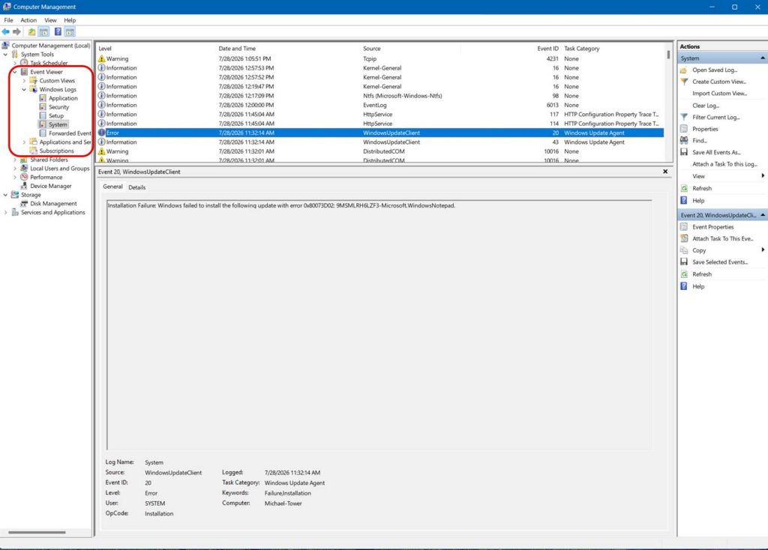Screen dimensions: 768x550
Task: Click Attach a Task To this Log
Action: [x=724, y=164]
